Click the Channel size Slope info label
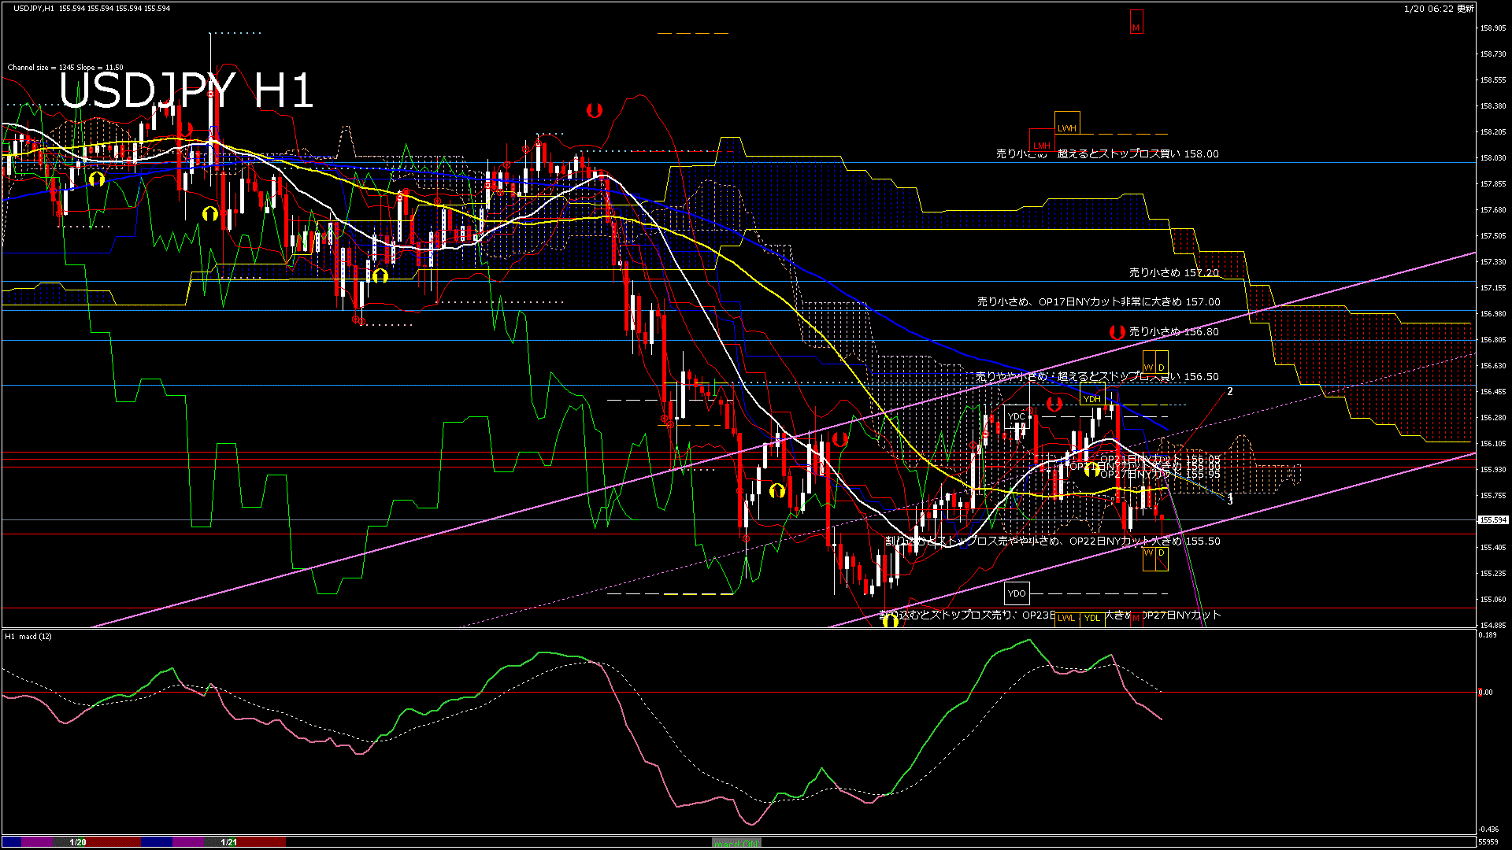Screen dimensions: 1512x850 (x=65, y=68)
